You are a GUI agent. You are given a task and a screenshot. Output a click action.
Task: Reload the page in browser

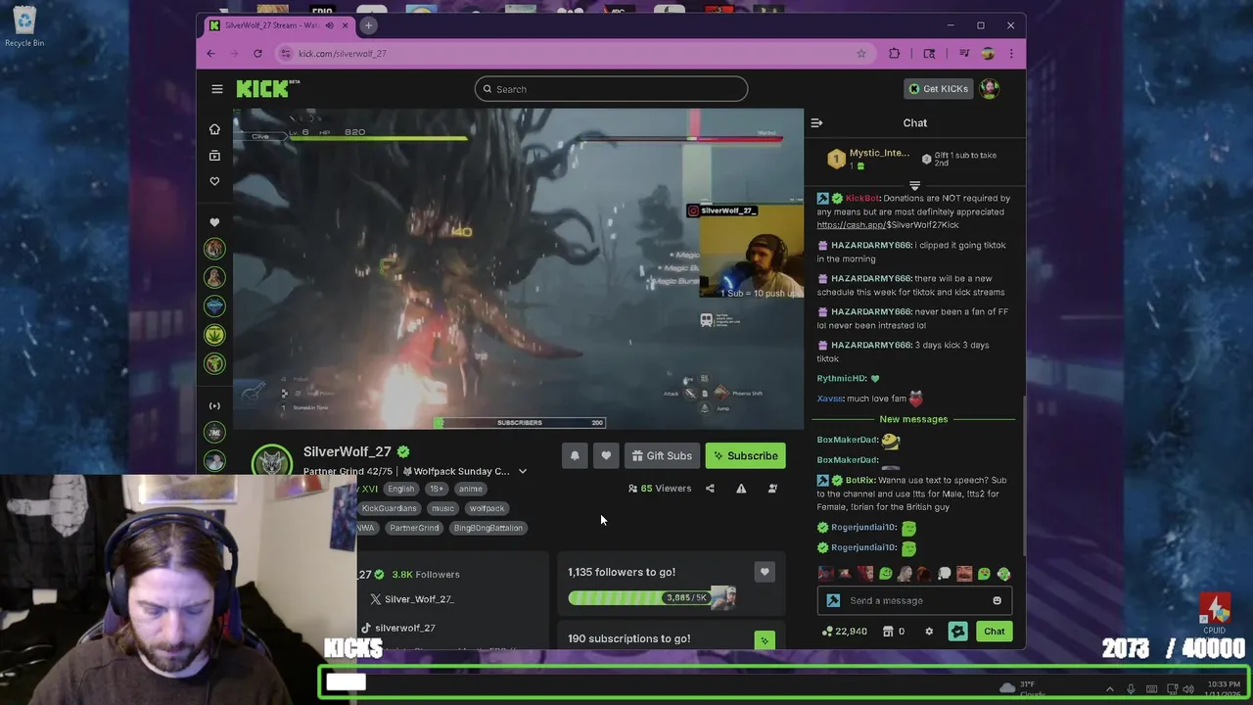click(x=257, y=54)
